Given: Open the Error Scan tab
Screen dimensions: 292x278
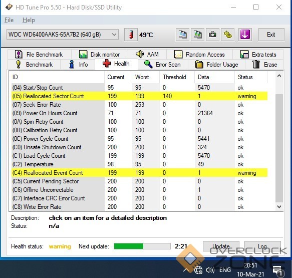Looking at the screenshot, I should coord(163,65).
